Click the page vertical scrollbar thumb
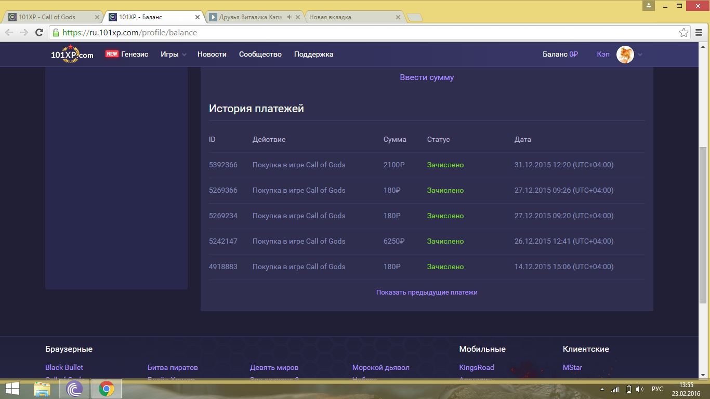The image size is (710, 399). click(x=703, y=225)
